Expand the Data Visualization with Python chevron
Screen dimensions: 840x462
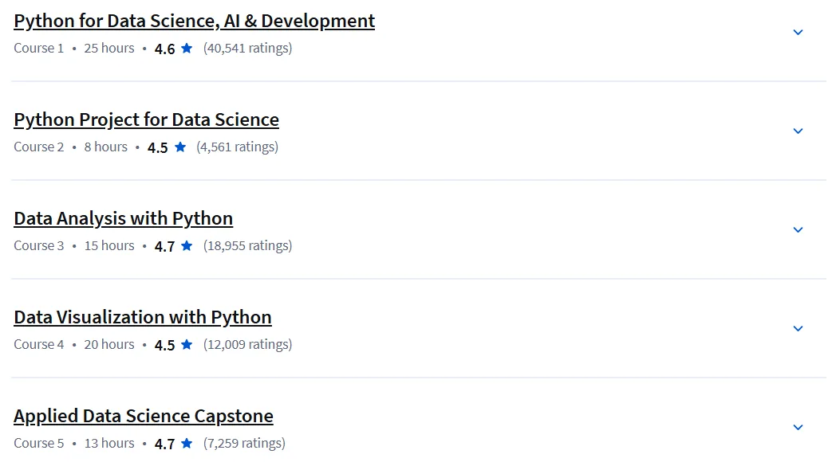click(x=798, y=328)
